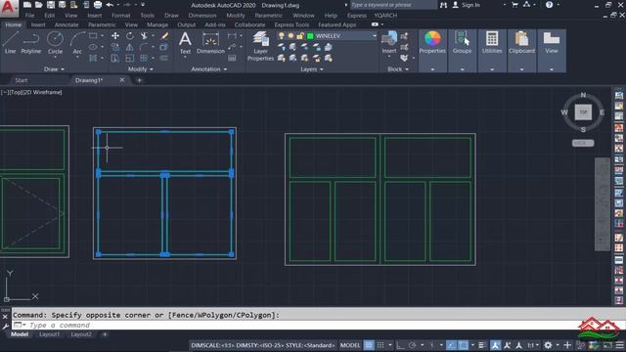Click the Move tool in Modify panel
The width and height of the screenshot is (626, 352).
tap(115, 36)
